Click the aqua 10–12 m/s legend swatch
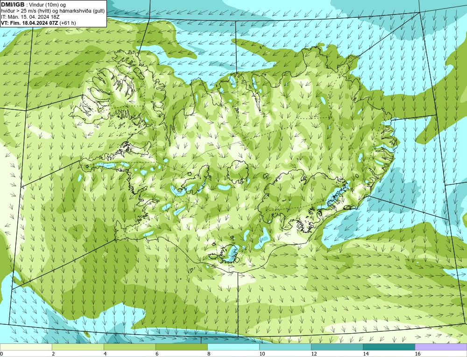Viewport: 467px width, 357px height. coord(285,347)
